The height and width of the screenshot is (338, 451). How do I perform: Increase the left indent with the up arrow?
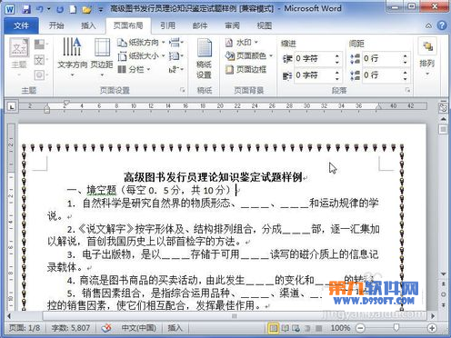[x=337, y=55]
